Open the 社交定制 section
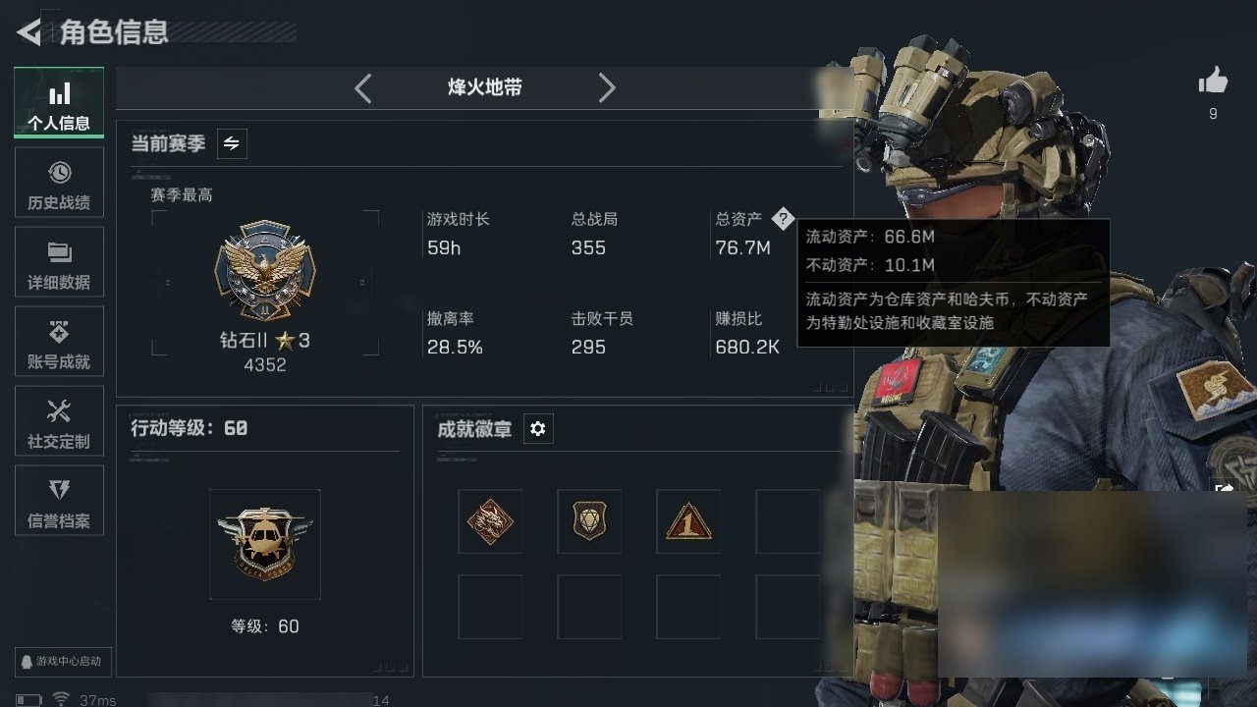 [x=59, y=421]
